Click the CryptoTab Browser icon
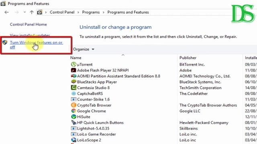Screen dimensions: 257x144 pos(73,105)
